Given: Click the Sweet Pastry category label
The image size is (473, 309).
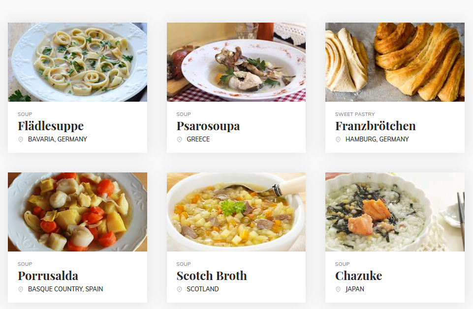Looking at the screenshot, I should (355, 114).
